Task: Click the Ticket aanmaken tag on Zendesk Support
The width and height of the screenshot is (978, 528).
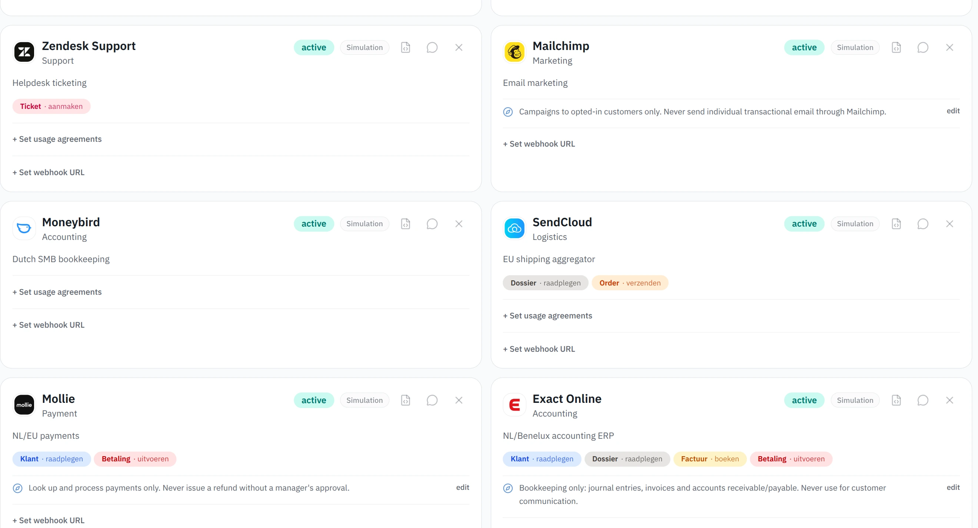Action: pos(51,106)
